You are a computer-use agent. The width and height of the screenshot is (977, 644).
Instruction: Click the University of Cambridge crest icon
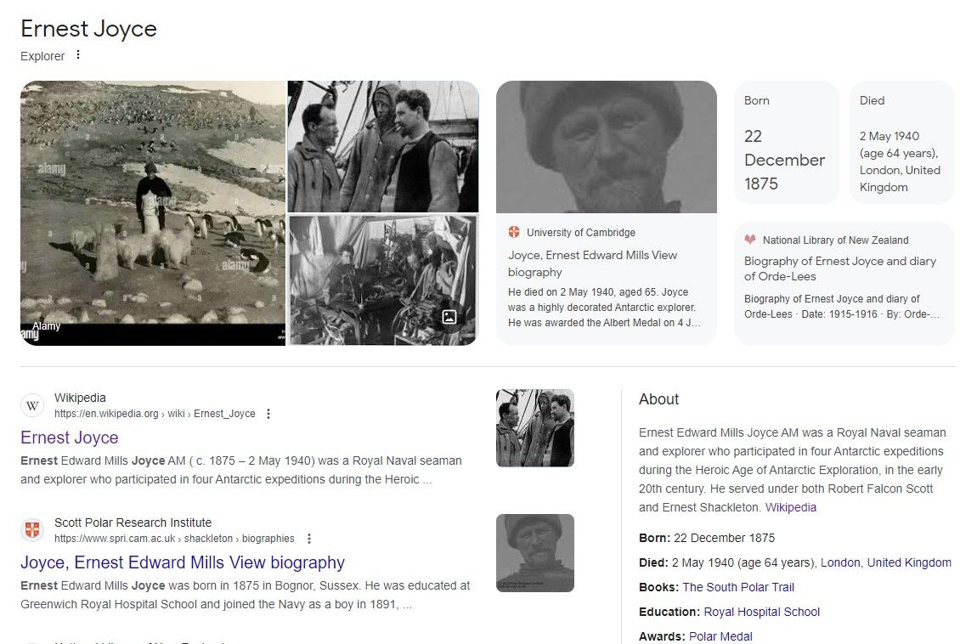pyautogui.click(x=514, y=232)
